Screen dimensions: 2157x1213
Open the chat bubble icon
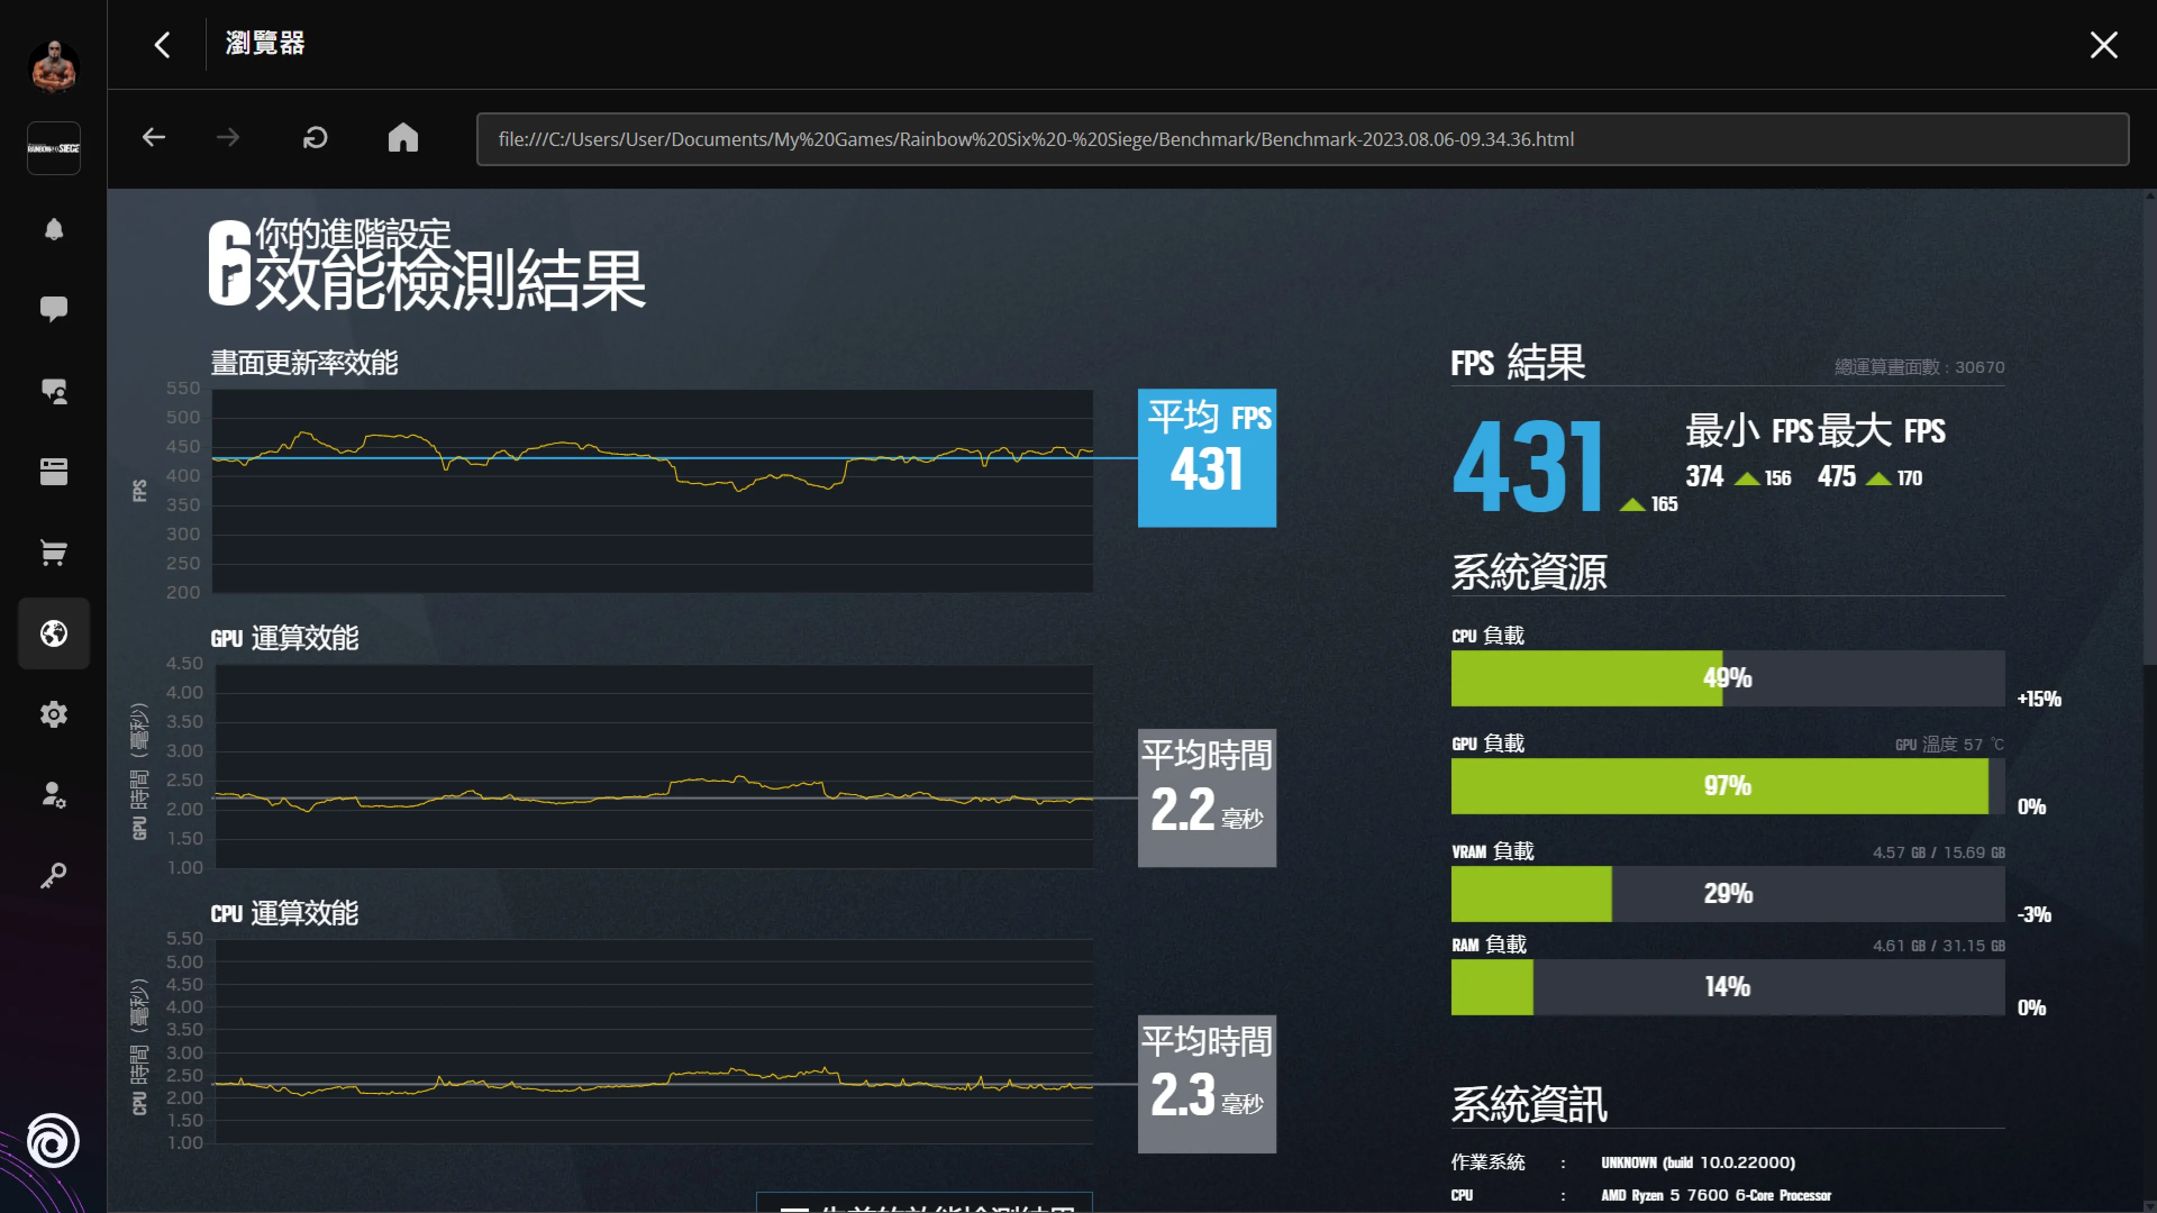pyautogui.click(x=53, y=309)
